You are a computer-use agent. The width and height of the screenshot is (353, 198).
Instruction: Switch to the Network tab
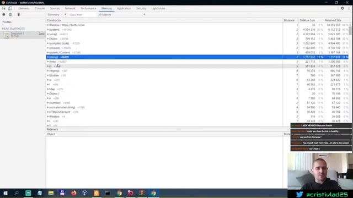(x=70, y=8)
